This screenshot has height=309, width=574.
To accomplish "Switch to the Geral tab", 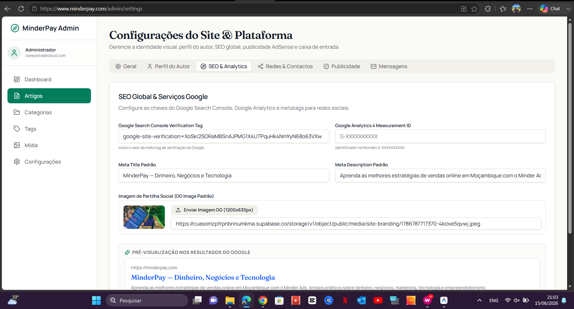I will 126,66.
